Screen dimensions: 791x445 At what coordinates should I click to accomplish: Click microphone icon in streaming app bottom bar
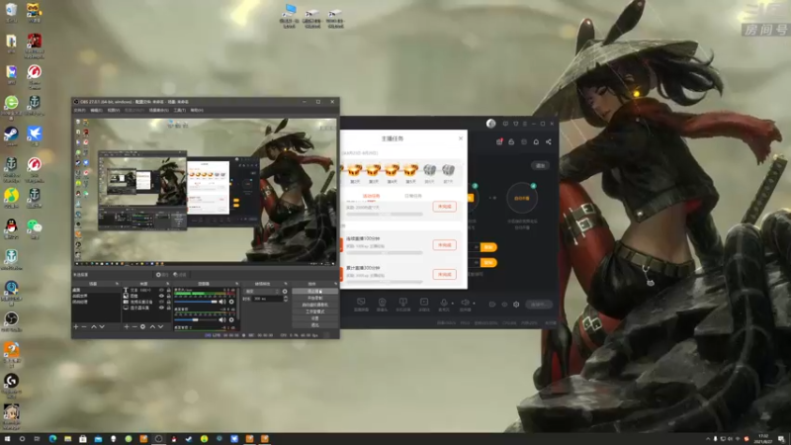(x=444, y=303)
